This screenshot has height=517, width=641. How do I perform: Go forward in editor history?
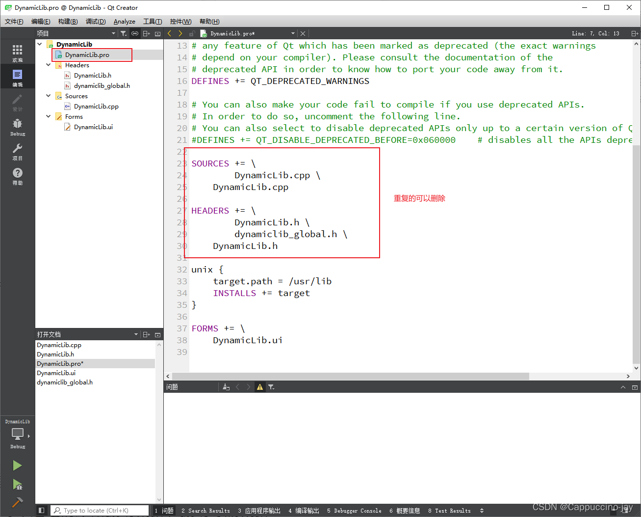coord(180,33)
